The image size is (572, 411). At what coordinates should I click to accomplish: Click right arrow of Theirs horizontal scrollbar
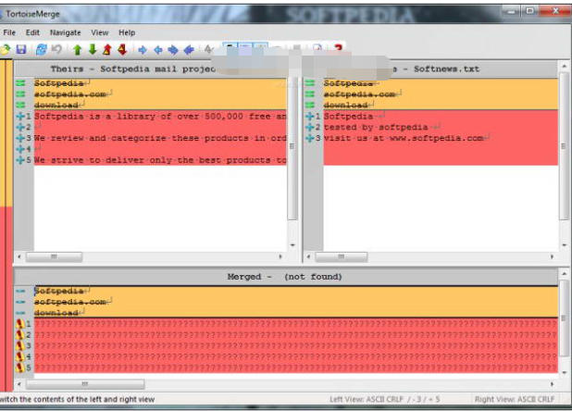280,256
